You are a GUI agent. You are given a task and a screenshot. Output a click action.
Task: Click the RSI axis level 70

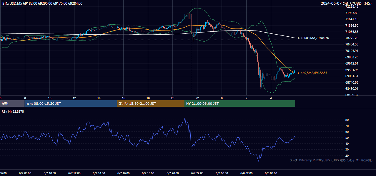point(347,126)
